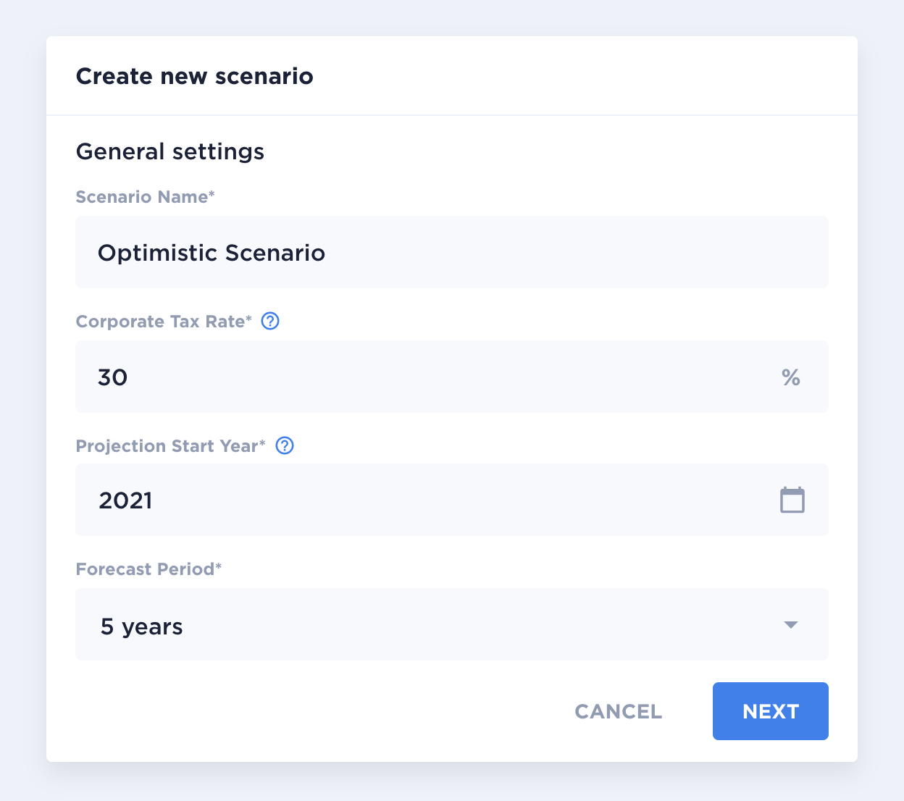
Task: Select the Projection Start Year field showing 2021
Action: coord(452,500)
